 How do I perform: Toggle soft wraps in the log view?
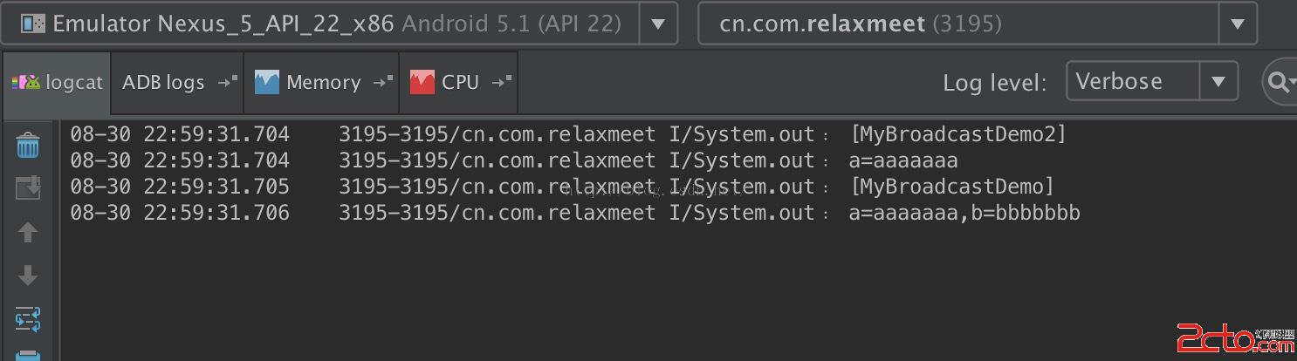point(28,318)
